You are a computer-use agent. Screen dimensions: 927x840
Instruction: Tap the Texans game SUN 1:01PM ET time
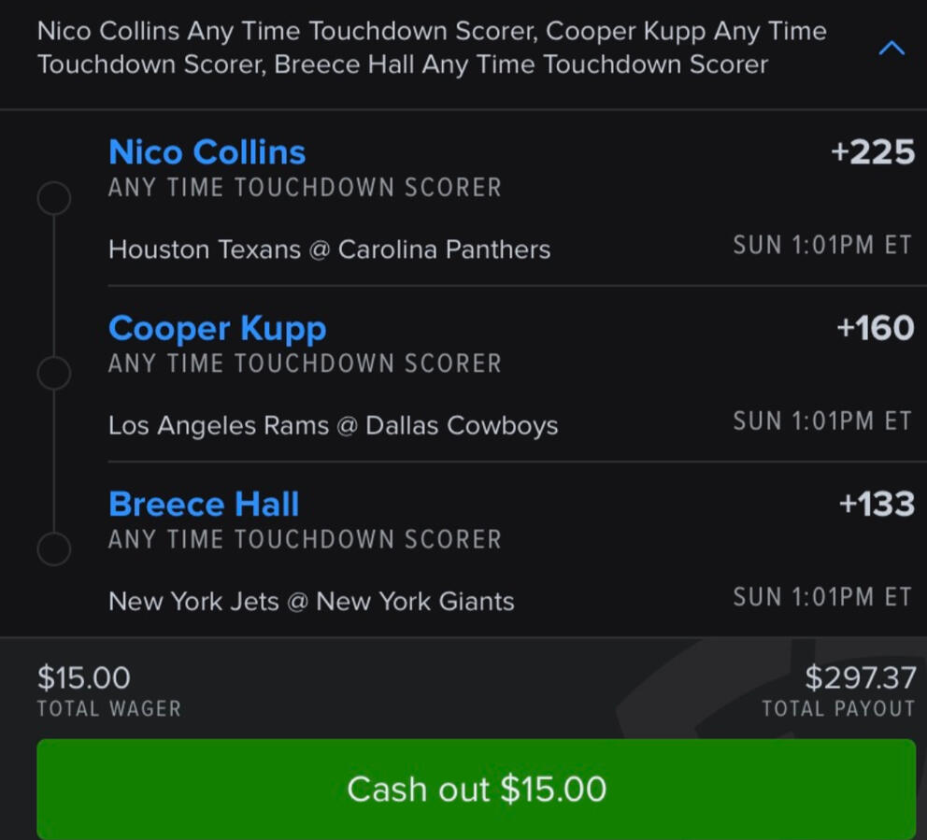[x=822, y=245]
